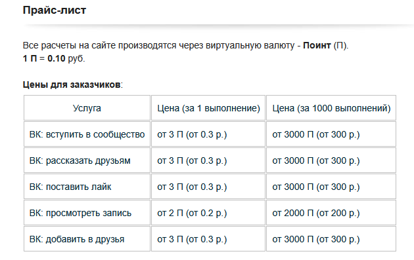Click per-execution price for 'вступить в сообщество'
This screenshot has width=414, height=260.
click(x=208, y=134)
